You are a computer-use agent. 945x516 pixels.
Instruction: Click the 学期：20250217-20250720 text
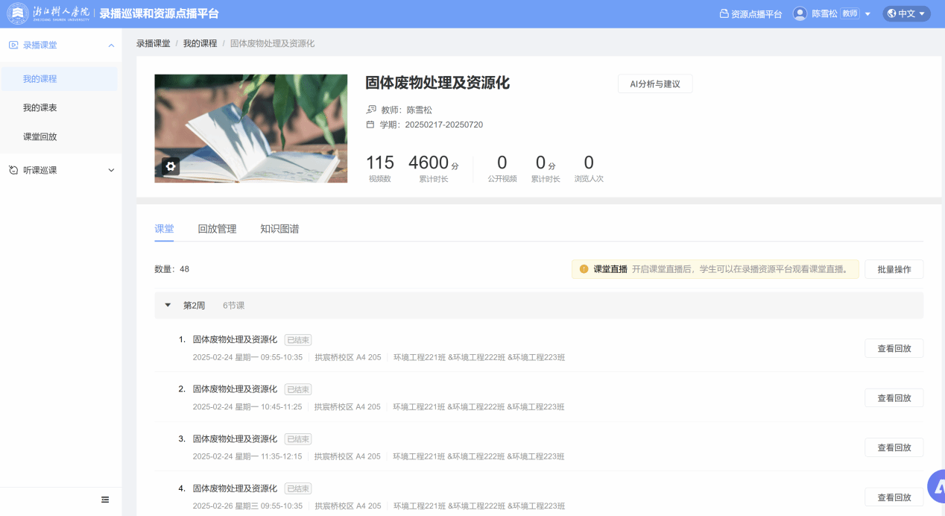[431, 125]
